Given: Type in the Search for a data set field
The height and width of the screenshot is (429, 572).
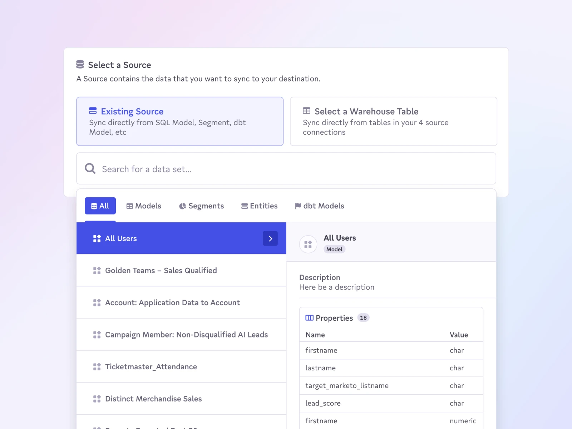Looking at the screenshot, I should (286, 169).
